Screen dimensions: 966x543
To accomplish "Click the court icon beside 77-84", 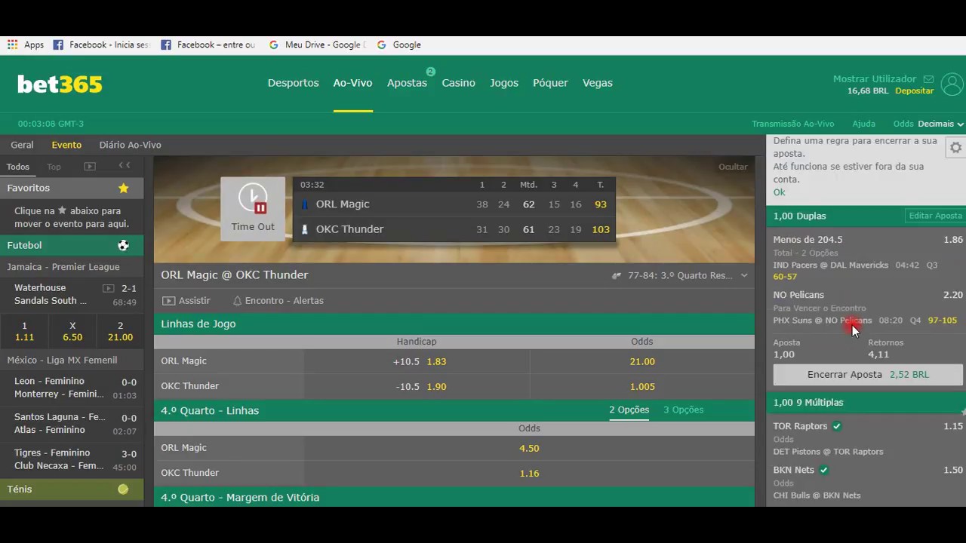I will coord(617,276).
